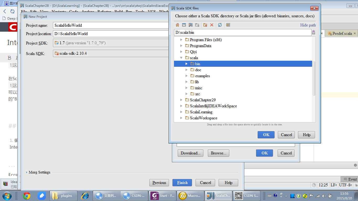This screenshot has height=201, width=358.
Task: Expand the lib folder arrow
Action: pyautogui.click(x=186, y=82)
